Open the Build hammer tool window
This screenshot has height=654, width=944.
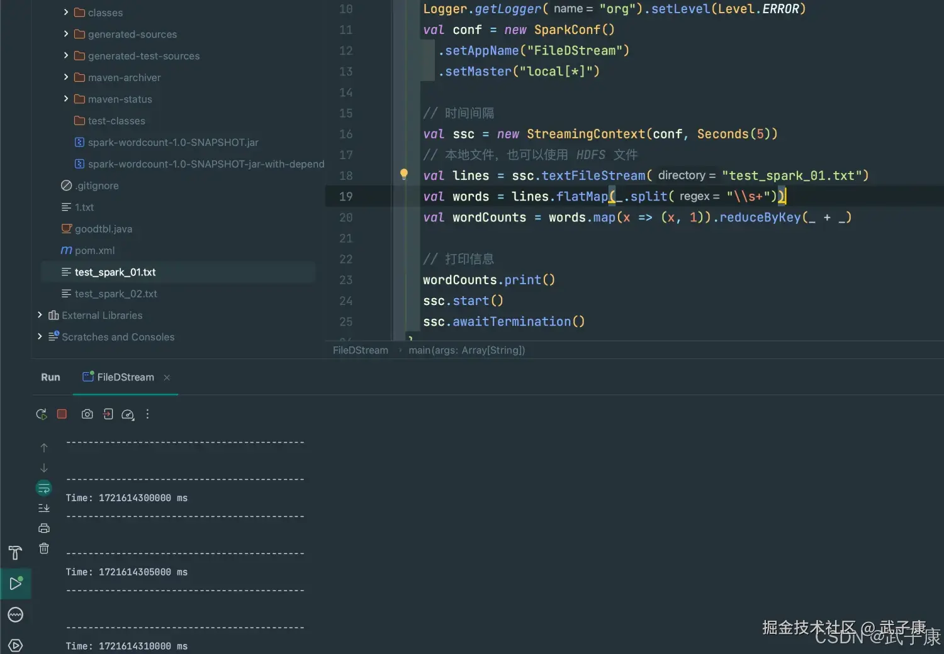[x=15, y=553]
